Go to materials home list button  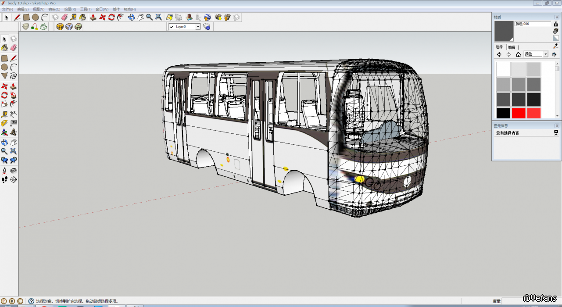point(518,54)
